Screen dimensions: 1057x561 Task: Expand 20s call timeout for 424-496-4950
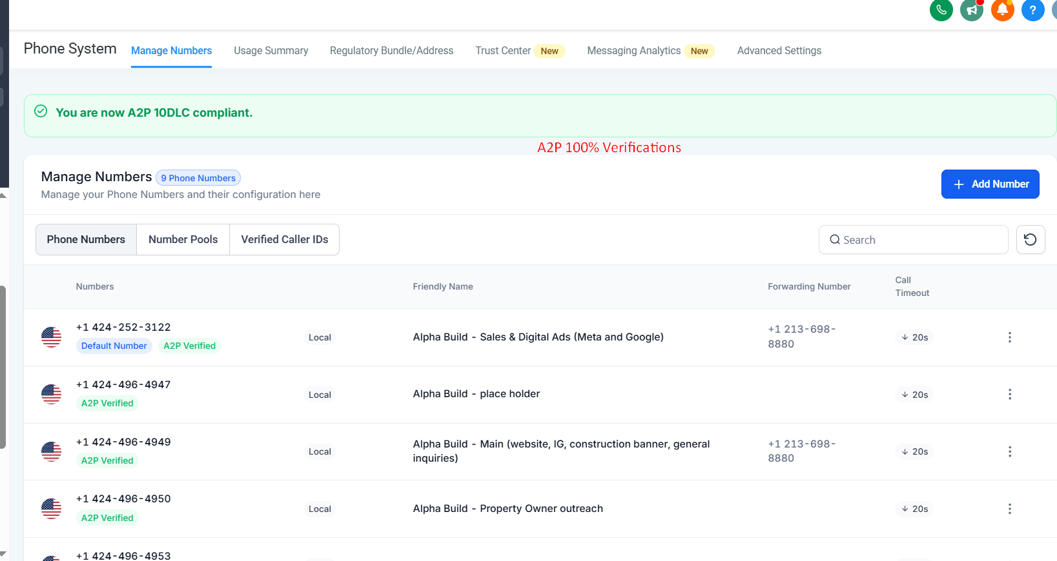coord(914,509)
